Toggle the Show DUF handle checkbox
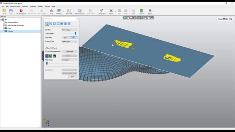This screenshot has height=132, width=235. pyautogui.click(x=46, y=48)
